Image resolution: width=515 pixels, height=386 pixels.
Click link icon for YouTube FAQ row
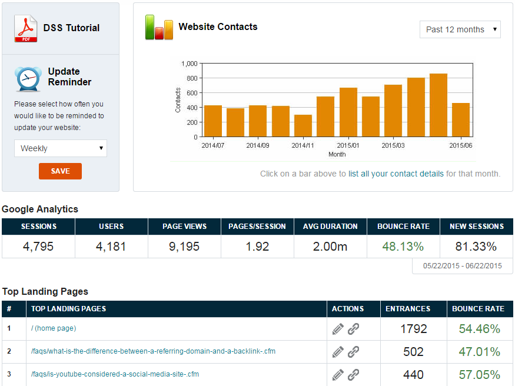coord(353,374)
